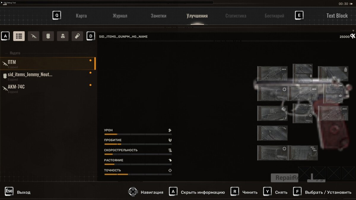Click the Надето section header

click(x=15, y=53)
